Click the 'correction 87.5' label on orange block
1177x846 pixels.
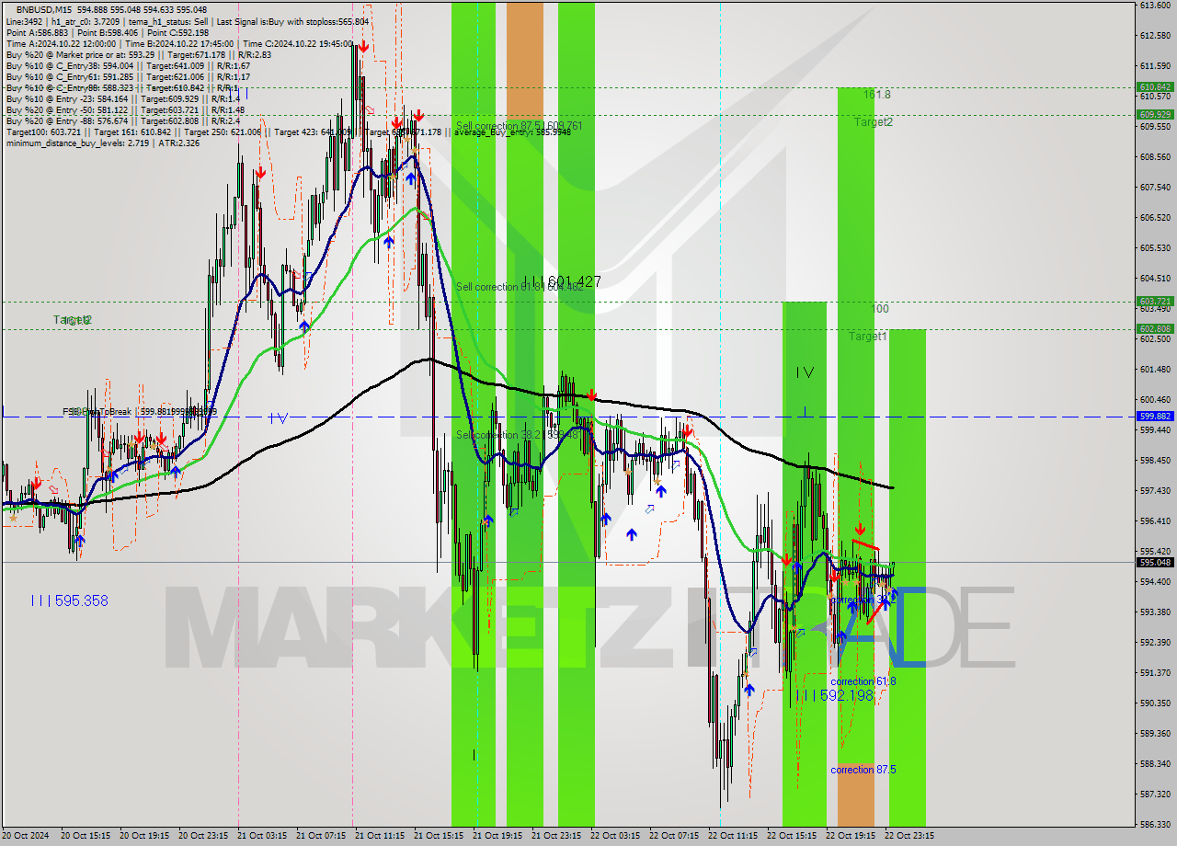pyautogui.click(x=863, y=770)
